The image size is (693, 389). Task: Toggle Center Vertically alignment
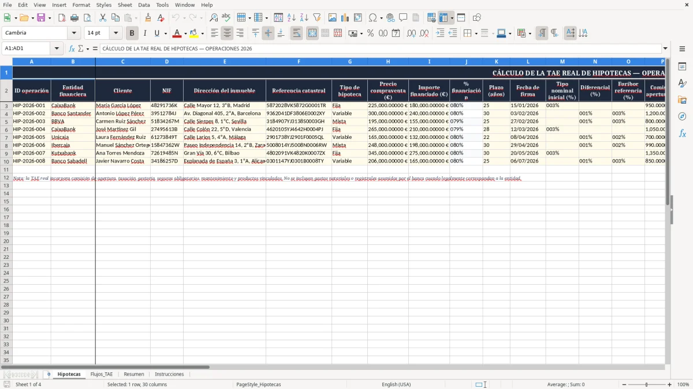click(x=268, y=33)
